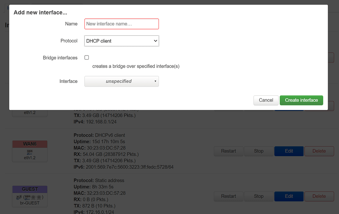Edit the WAN6 interface

tap(289, 151)
